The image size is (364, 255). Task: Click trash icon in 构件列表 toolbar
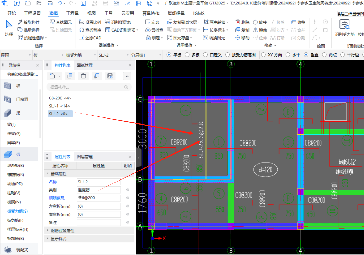tap(83, 76)
